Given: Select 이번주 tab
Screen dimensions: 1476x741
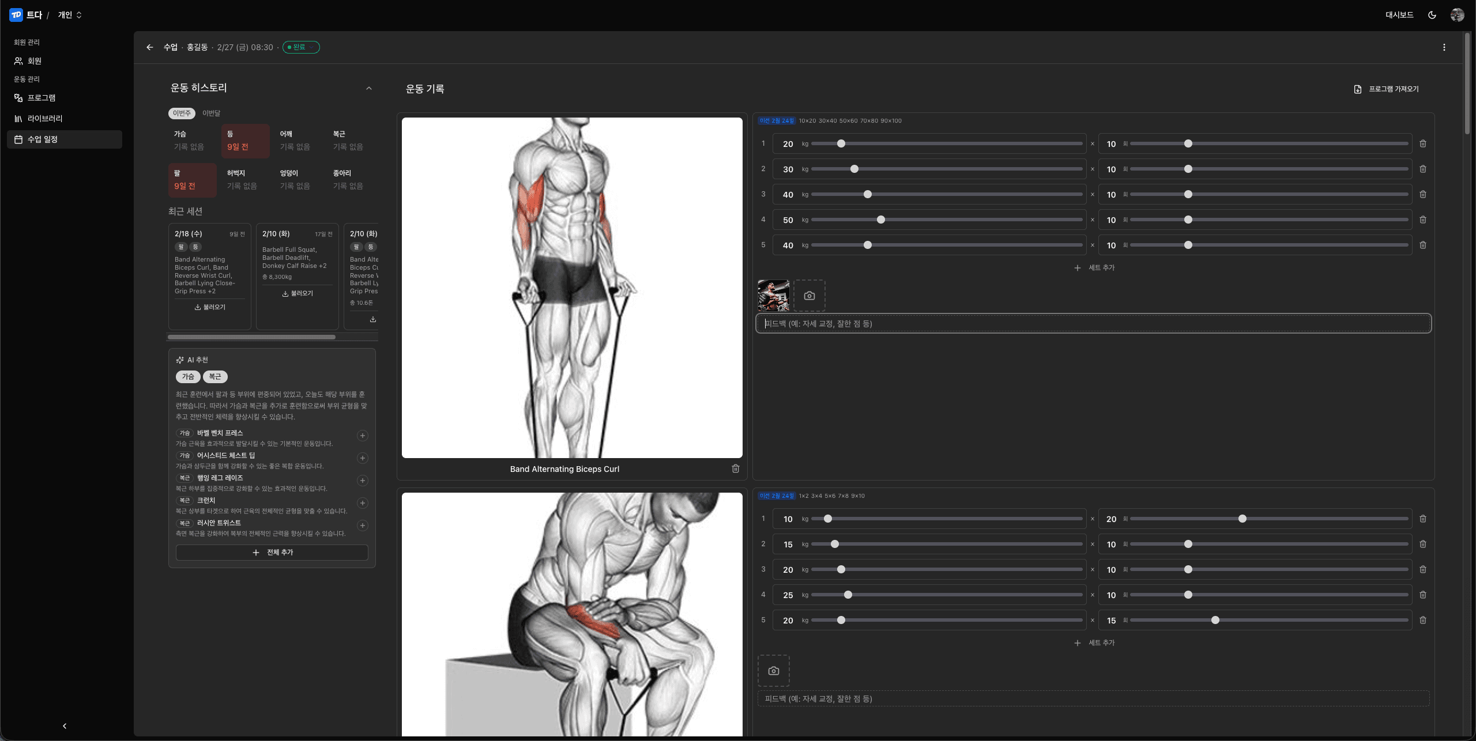Looking at the screenshot, I should 182,114.
